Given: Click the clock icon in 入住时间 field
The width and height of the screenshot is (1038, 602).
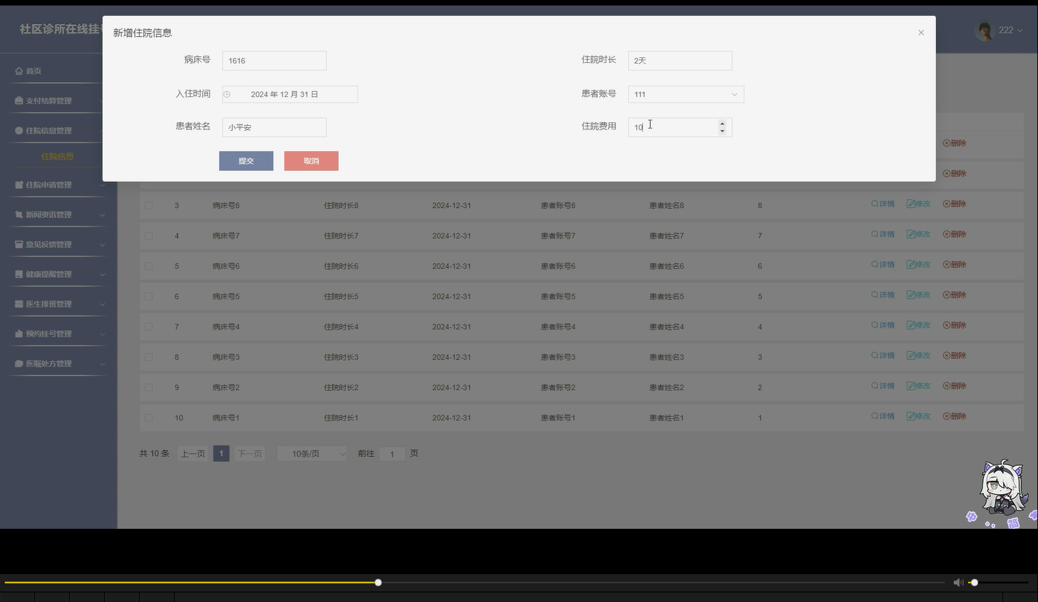Looking at the screenshot, I should (227, 94).
